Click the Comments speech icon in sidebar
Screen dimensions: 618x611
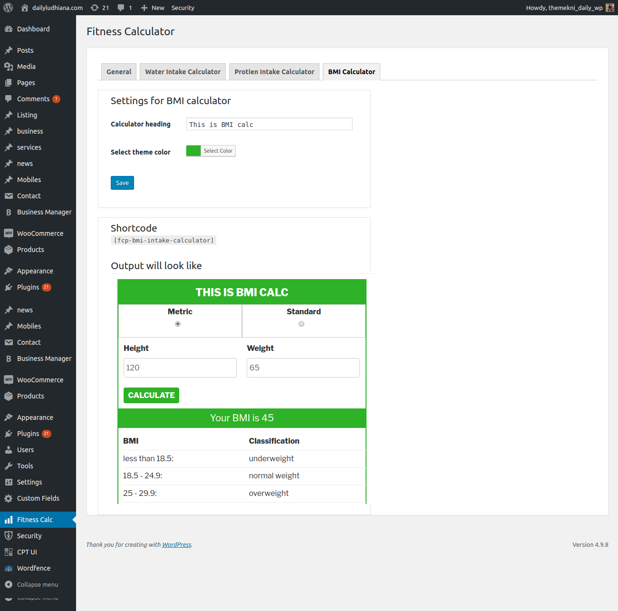click(x=9, y=99)
